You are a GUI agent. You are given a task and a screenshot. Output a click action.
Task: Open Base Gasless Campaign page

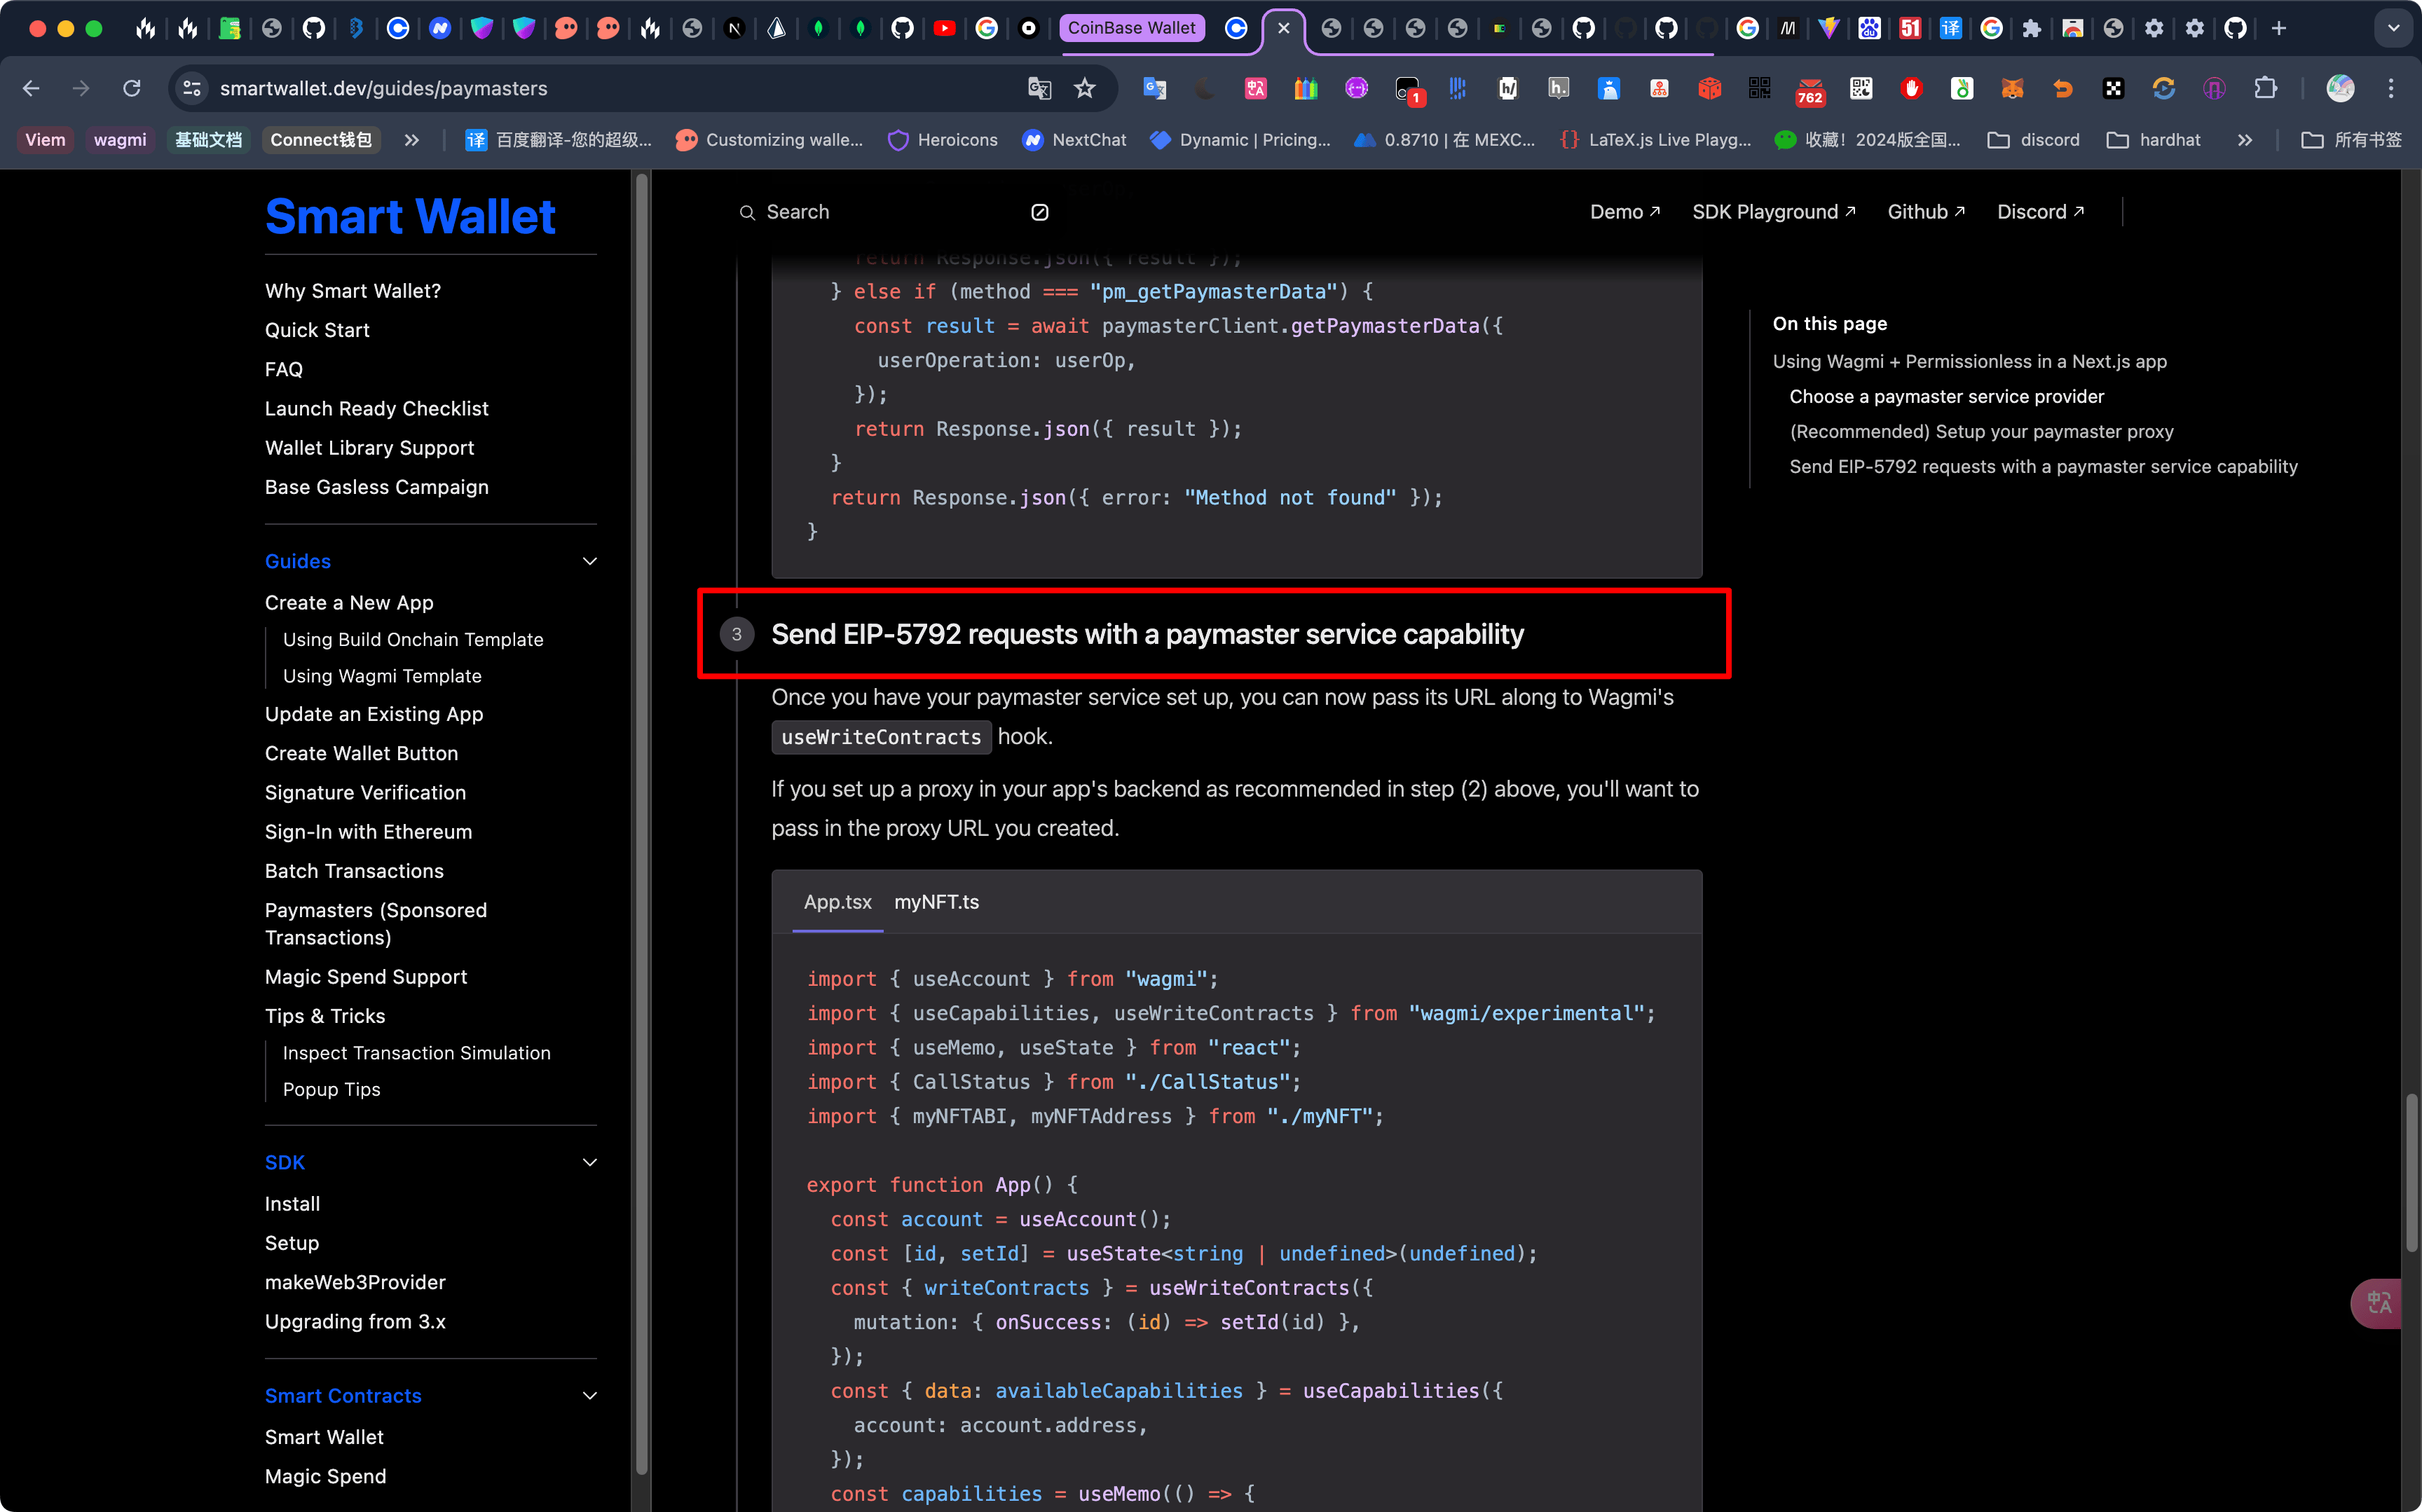pyautogui.click(x=377, y=487)
